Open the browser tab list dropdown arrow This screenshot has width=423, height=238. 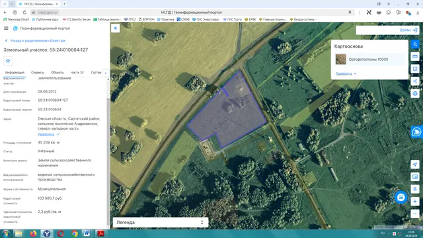[x=12, y=4]
